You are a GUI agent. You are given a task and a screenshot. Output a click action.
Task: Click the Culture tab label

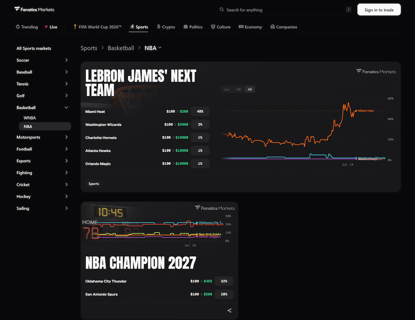(223, 27)
